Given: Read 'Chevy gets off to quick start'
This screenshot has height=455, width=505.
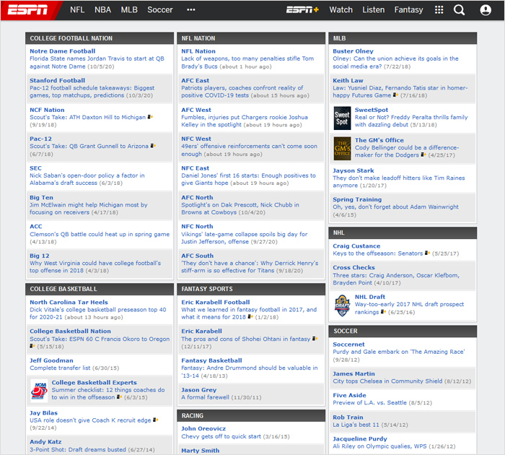Looking at the screenshot, I should (221, 436).
